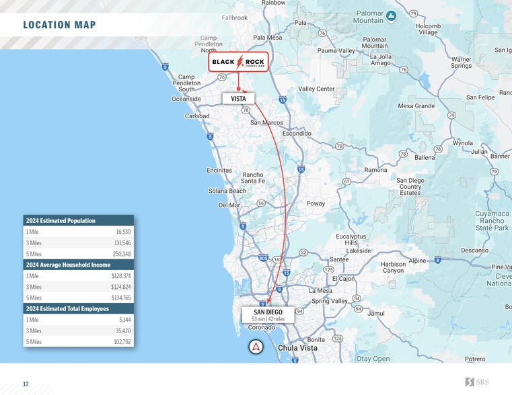Click the Chula Vista city label
The height and width of the screenshot is (395, 512).
click(297, 348)
